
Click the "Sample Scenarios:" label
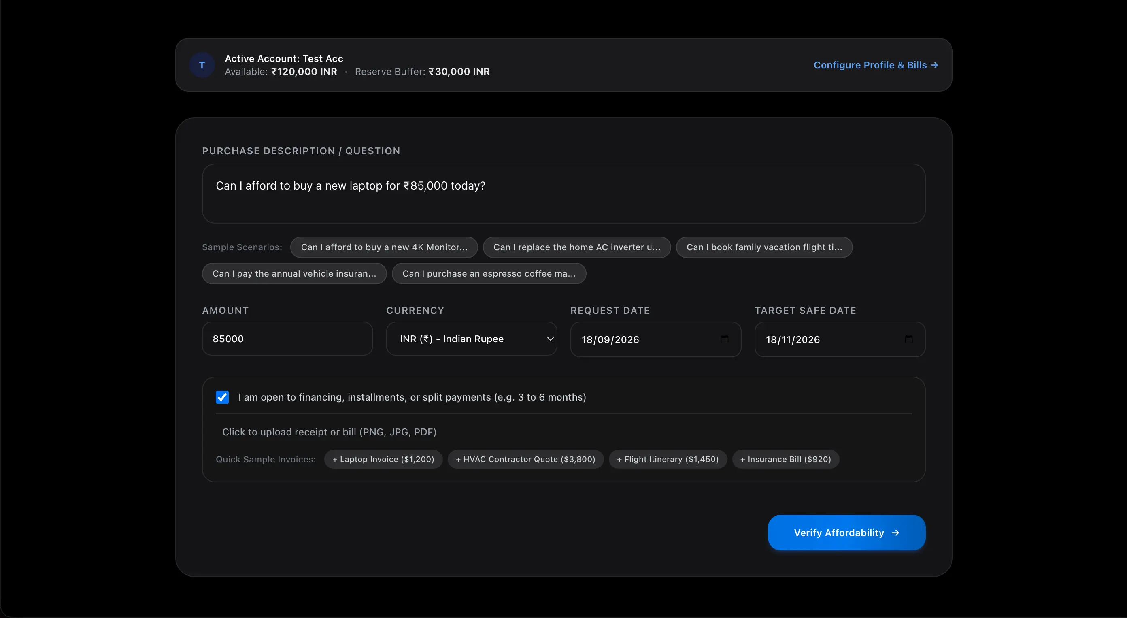point(242,247)
